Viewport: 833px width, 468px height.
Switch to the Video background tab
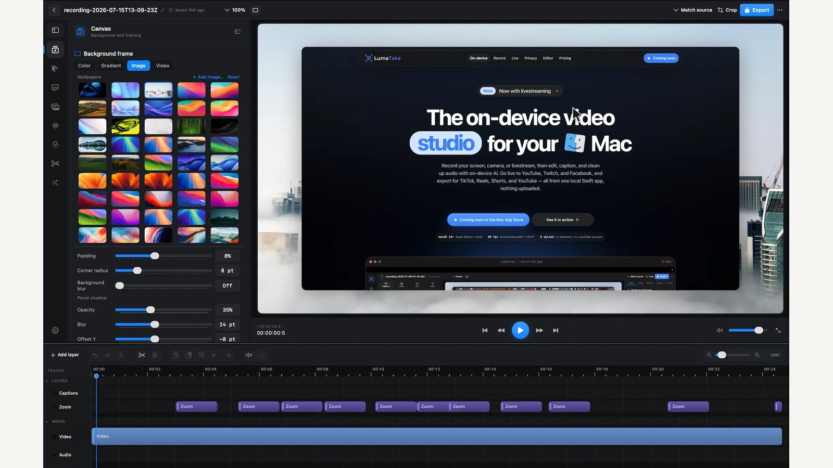coord(162,66)
